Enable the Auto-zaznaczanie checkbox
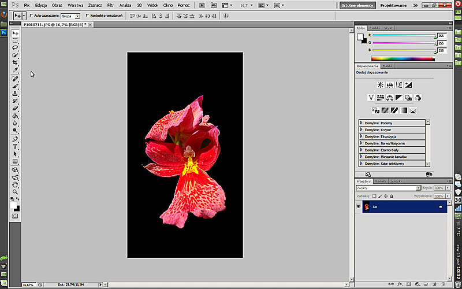This screenshot has height=289, width=462. (x=31, y=16)
